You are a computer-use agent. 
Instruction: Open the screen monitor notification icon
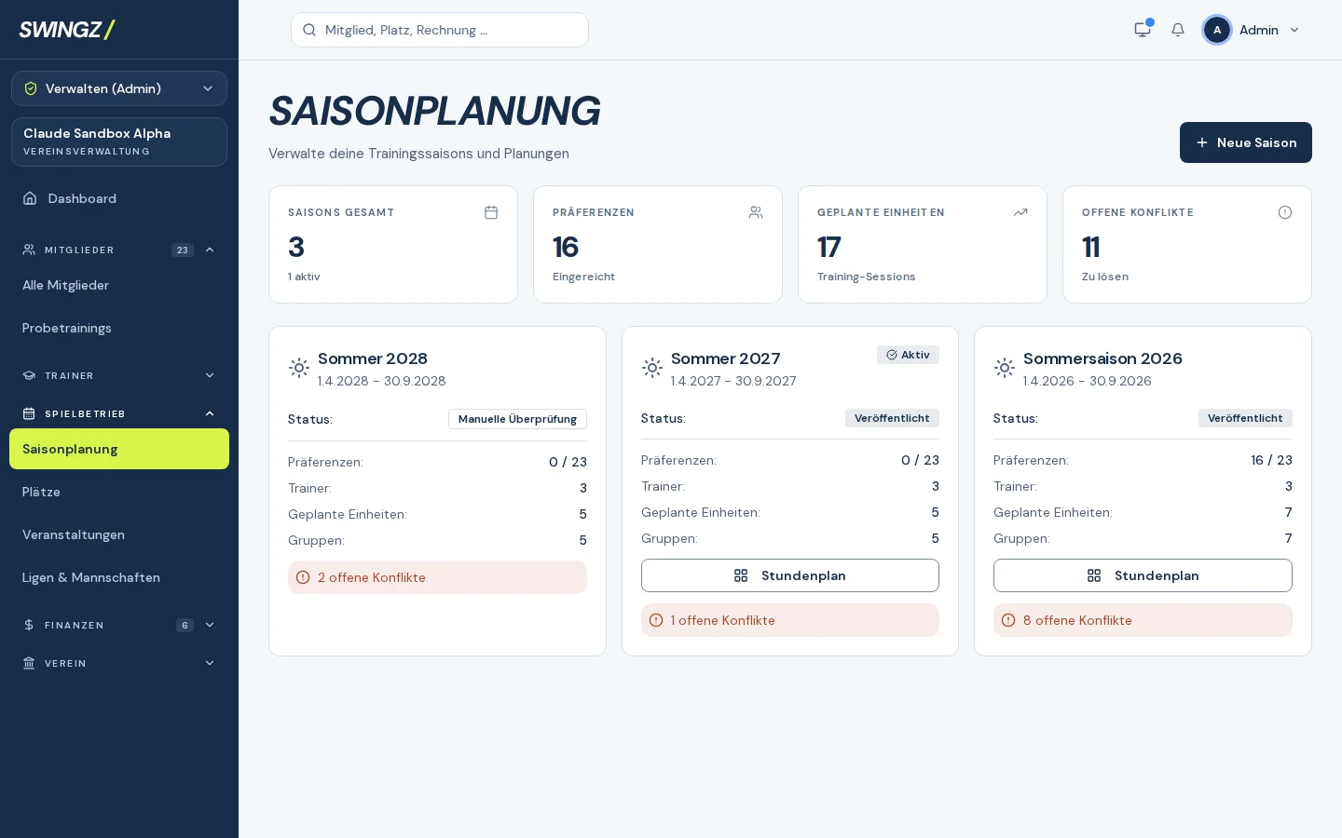(x=1143, y=30)
